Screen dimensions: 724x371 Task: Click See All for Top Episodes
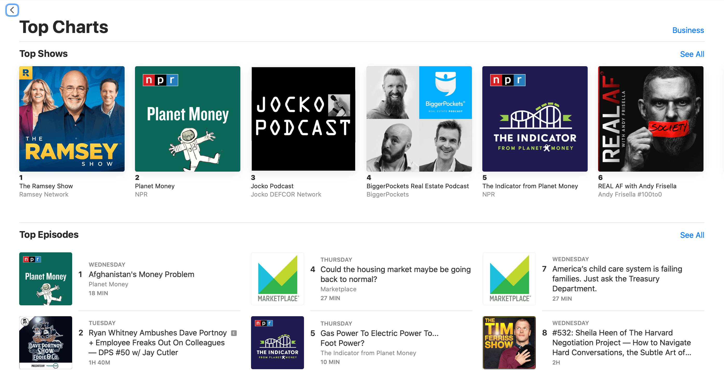[692, 235]
